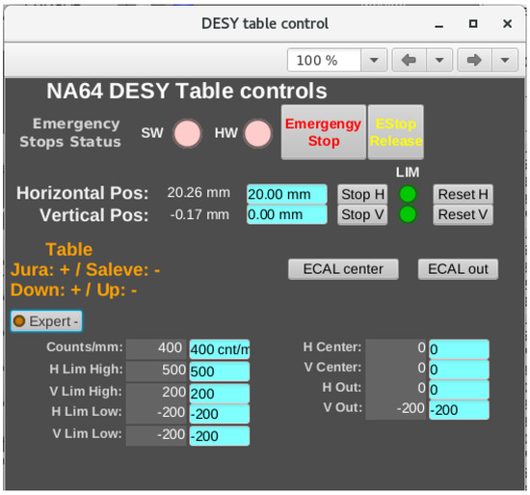Close the DESY table control window
Screen dimensions: 530x495
point(507,24)
